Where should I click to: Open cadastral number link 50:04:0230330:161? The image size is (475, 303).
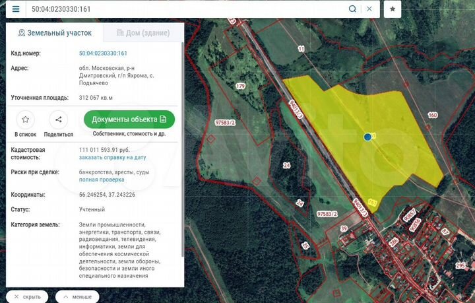click(103, 53)
